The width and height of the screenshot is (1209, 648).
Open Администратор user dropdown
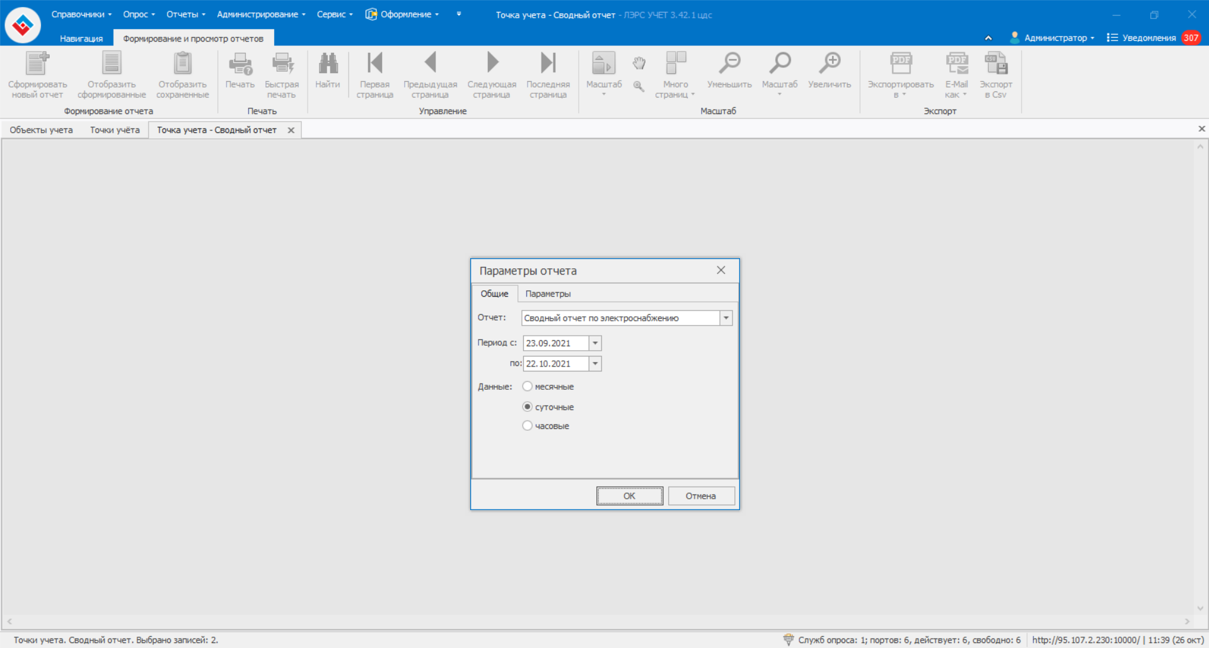1053,38
